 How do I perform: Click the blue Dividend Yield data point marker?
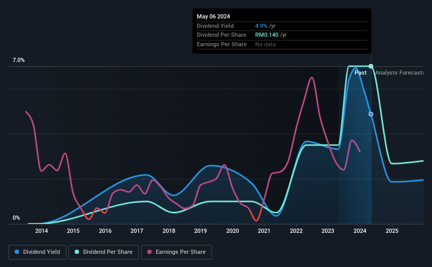pyautogui.click(x=371, y=114)
